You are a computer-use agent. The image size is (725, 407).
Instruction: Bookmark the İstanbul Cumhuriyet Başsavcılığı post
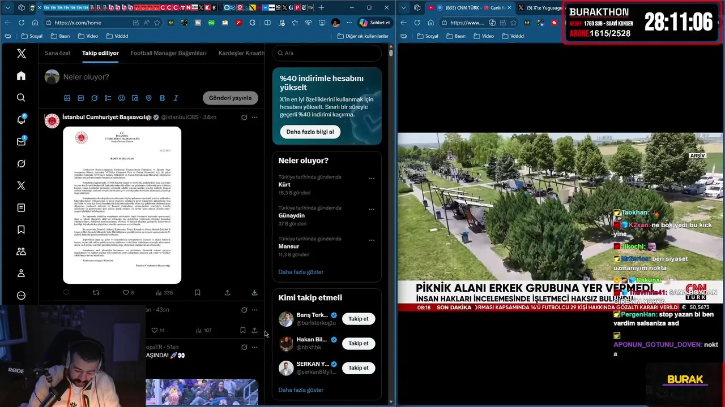click(x=197, y=293)
